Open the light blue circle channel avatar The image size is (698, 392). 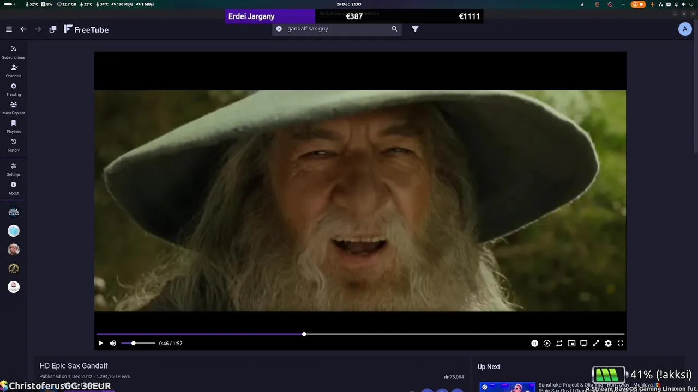14,231
